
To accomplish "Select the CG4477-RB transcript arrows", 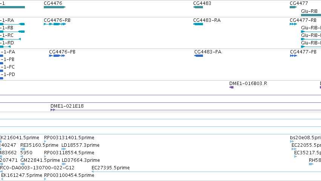I will coord(293,24).
